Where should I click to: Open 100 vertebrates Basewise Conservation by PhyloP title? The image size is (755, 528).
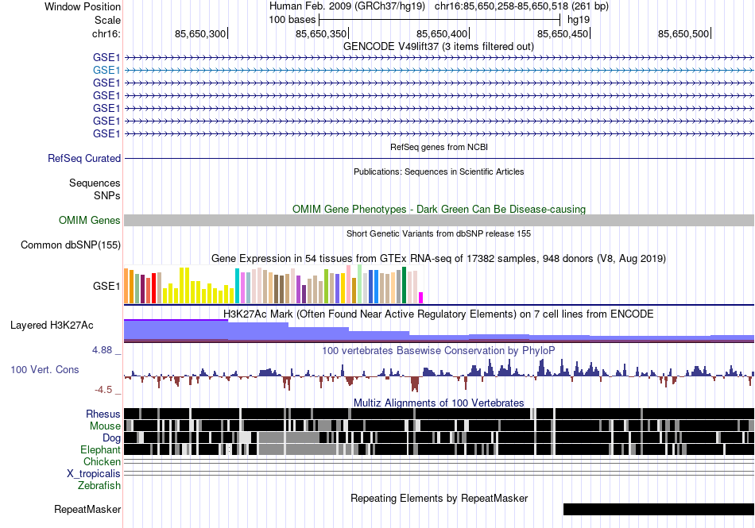(x=439, y=351)
